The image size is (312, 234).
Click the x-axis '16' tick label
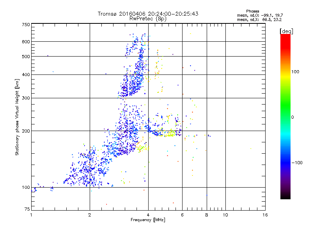coord(265,215)
